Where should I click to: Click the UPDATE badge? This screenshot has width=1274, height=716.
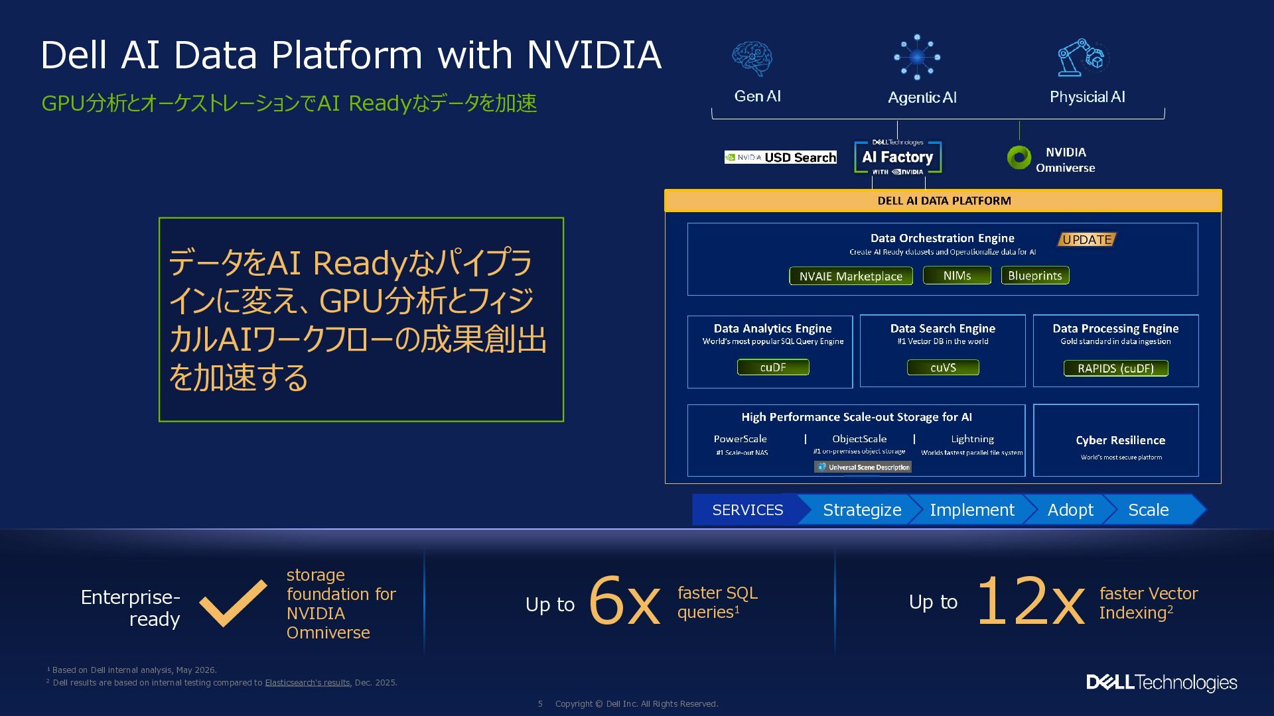tap(1087, 239)
